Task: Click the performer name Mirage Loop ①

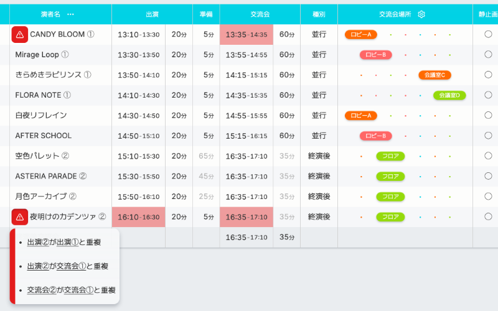Action: point(42,55)
